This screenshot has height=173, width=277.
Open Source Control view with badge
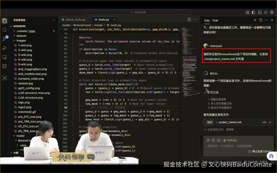(5, 38)
